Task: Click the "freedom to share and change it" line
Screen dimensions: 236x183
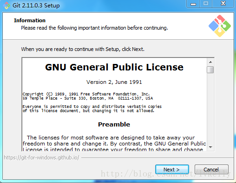Action: pyautogui.click(x=114, y=144)
